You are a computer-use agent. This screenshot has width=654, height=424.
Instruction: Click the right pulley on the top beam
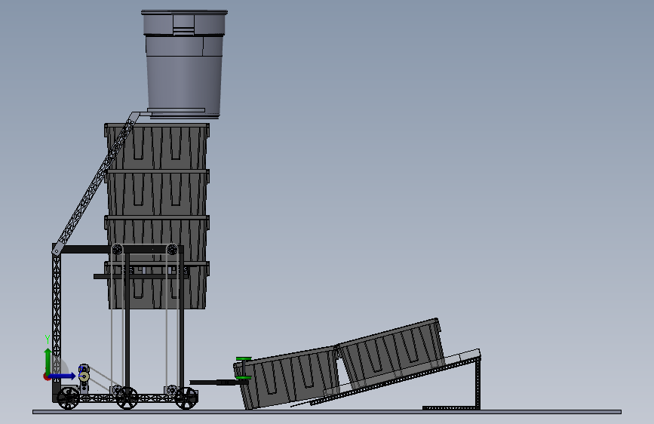pos(172,250)
